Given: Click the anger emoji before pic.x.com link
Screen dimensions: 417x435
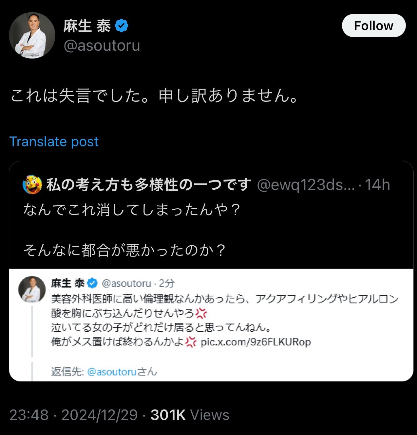Looking at the screenshot, I should click(x=190, y=342).
